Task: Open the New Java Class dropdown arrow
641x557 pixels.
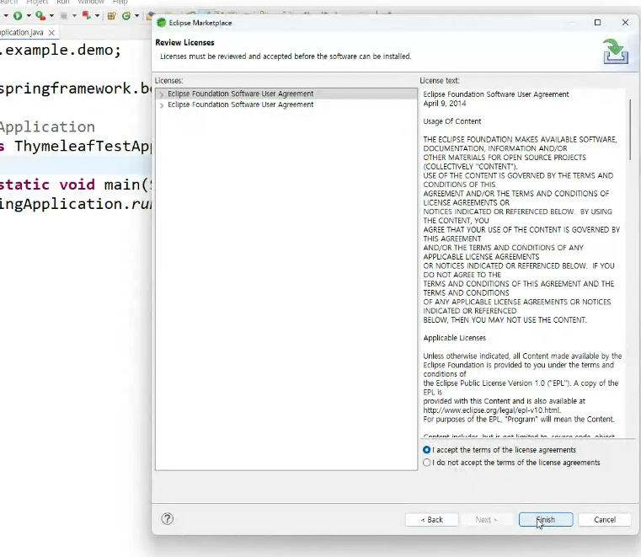Action: tap(137, 16)
